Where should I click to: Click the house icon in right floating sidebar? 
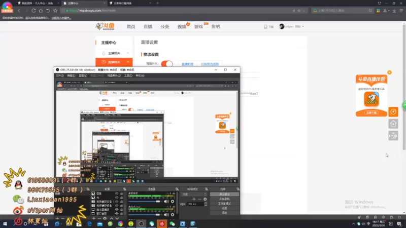point(393,124)
